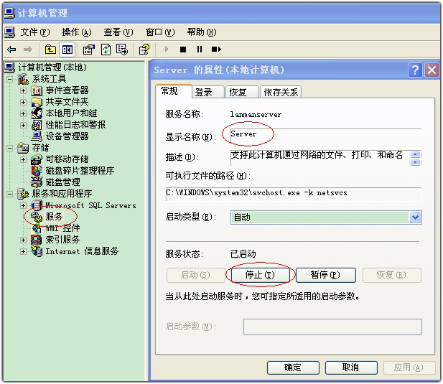This screenshot has height=384, width=443.
Task: Click the Up one level folder icon
Action: click(50, 50)
